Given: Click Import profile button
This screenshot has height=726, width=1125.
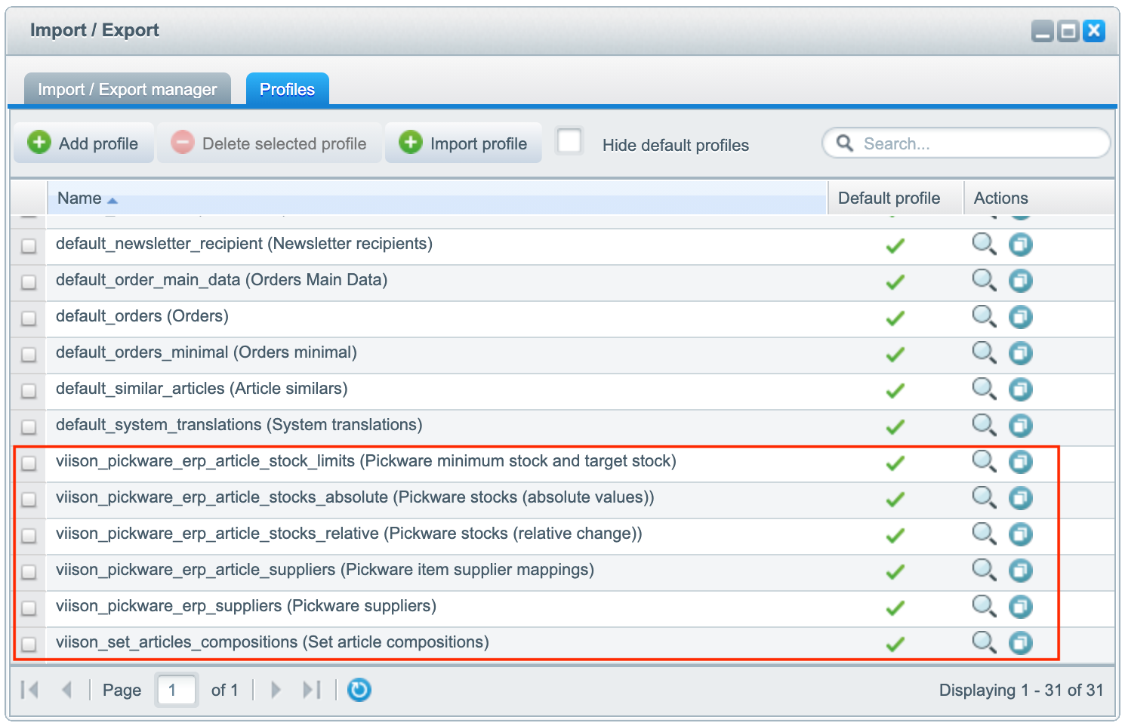Looking at the screenshot, I should click(464, 143).
